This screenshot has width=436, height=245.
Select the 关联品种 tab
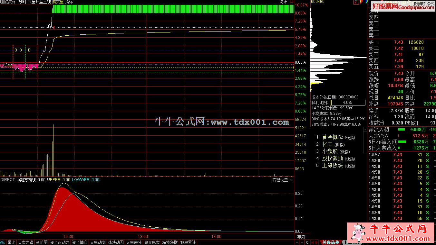(331, 242)
